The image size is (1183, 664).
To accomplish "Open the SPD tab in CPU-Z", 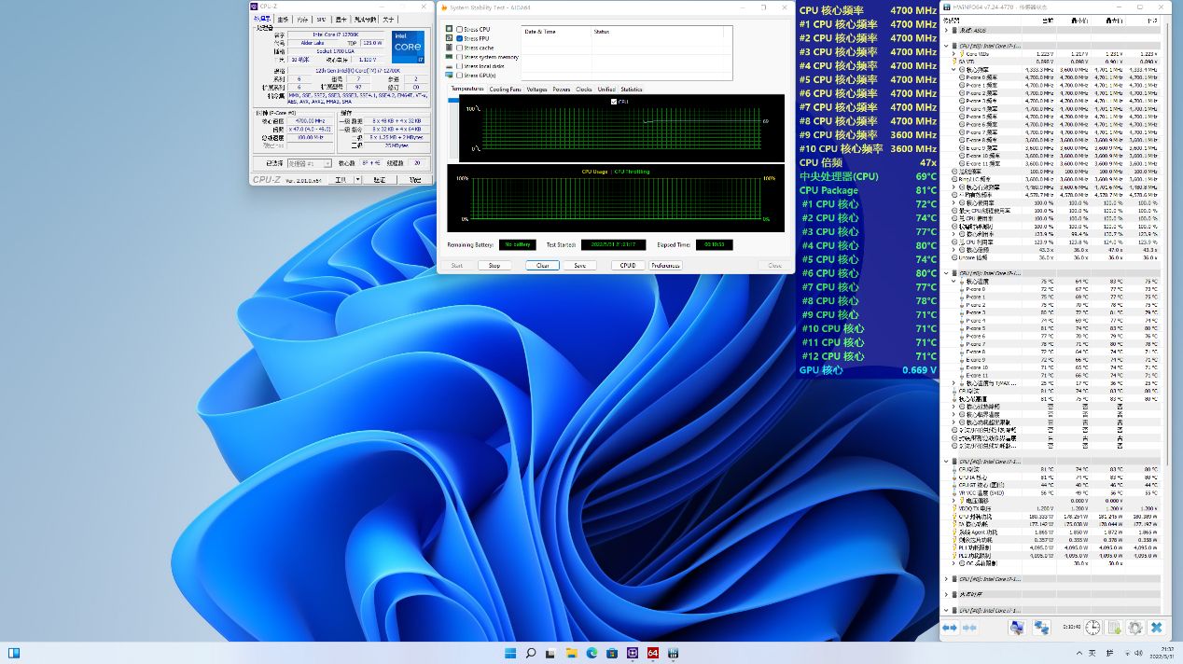I will pos(321,19).
